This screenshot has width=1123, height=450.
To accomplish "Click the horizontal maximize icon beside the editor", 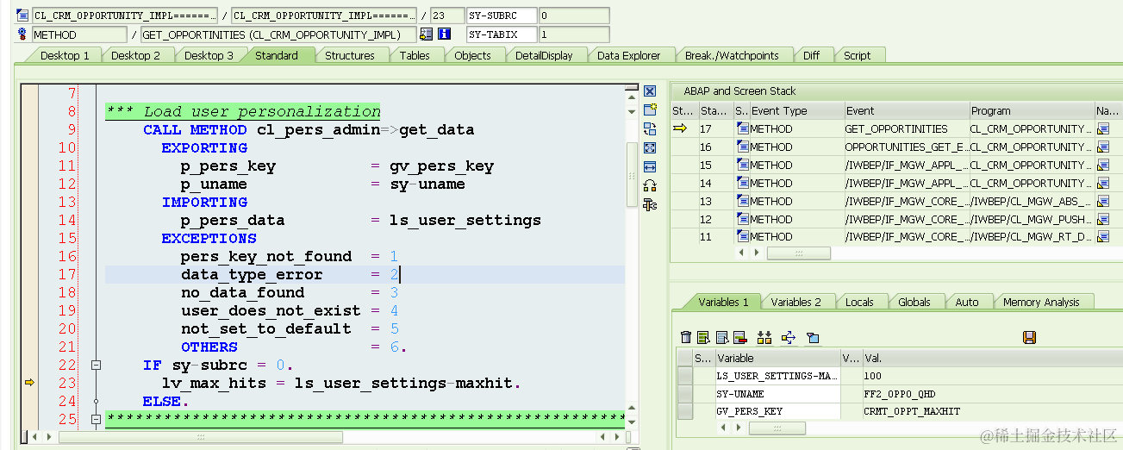I will pos(650,166).
